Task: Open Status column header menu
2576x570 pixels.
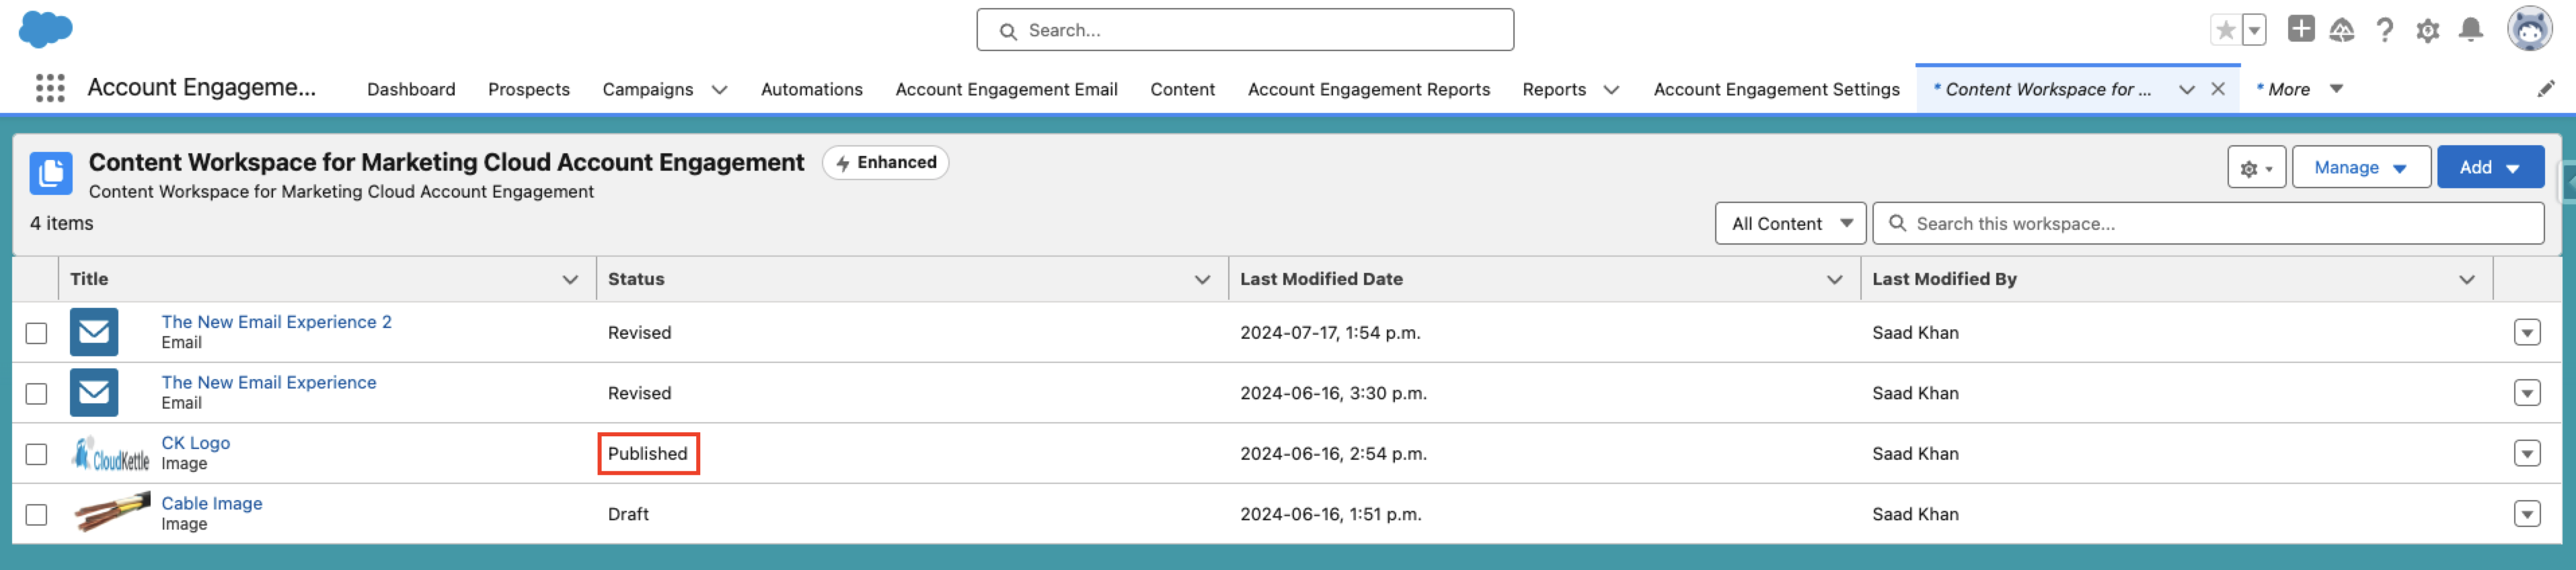Action: [x=1202, y=280]
